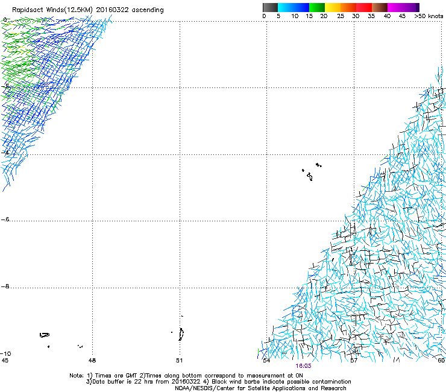Click the cyan 5-10 knots legend color
Image resolution: width=446 pixels, height=392 pixels.
(286, 7)
